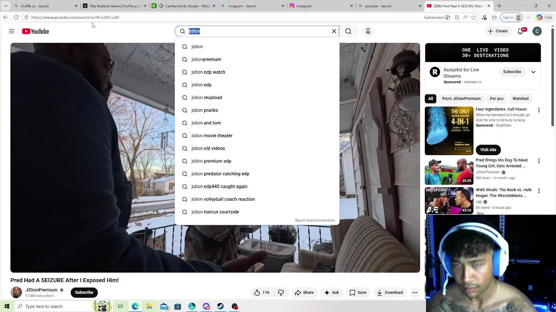Image resolution: width=556 pixels, height=312 pixels.
Task: Open a new browser tab
Action: pyautogui.click(x=499, y=6)
